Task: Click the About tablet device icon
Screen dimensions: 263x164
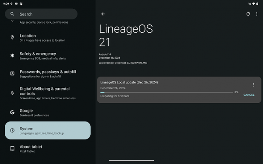Action: 12,148
